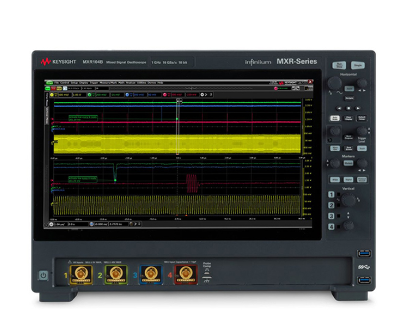Click the zoom timebase scale field 10.000 ns/

pos(101,224)
